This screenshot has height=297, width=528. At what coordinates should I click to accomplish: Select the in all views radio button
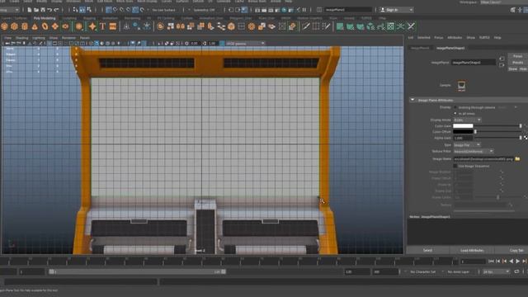coord(455,114)
